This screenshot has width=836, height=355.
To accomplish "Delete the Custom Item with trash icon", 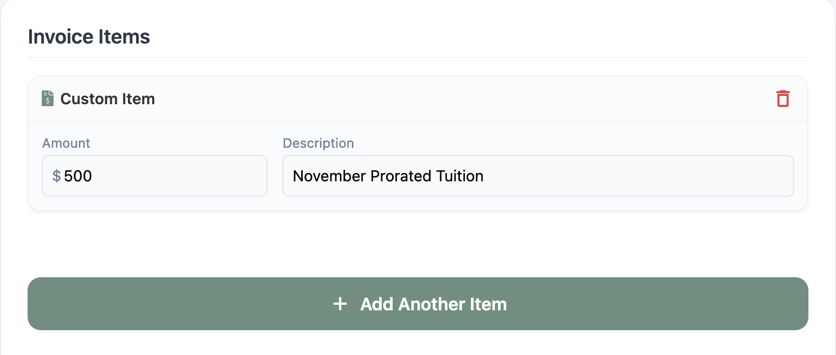I will click(783, 99).
